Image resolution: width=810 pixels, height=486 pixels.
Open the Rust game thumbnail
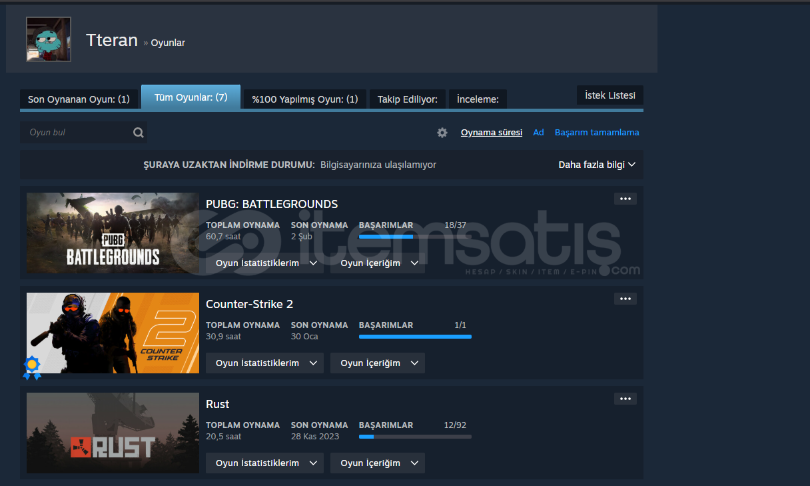[113, 433]
